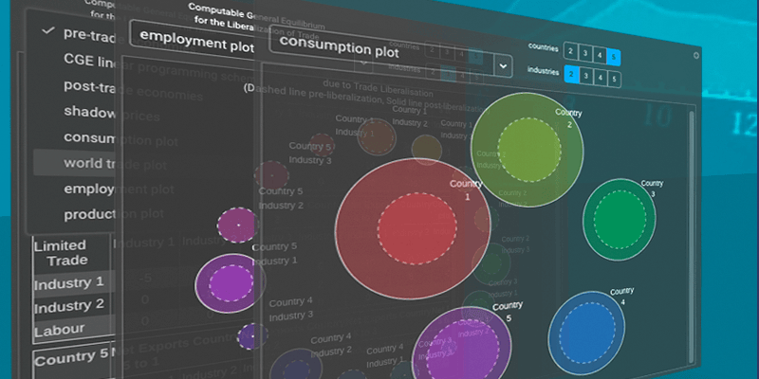Click the checkmark beside pre-trade economies
Image resolution: width=759 pixels, height=379 pixels.
[47, 30]
